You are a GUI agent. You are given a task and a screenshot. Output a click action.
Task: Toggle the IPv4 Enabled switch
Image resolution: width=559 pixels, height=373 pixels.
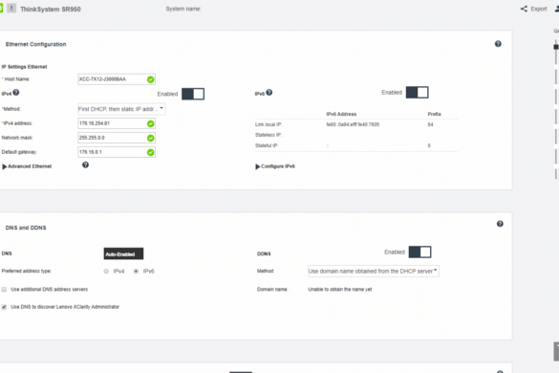click(193, 94)
